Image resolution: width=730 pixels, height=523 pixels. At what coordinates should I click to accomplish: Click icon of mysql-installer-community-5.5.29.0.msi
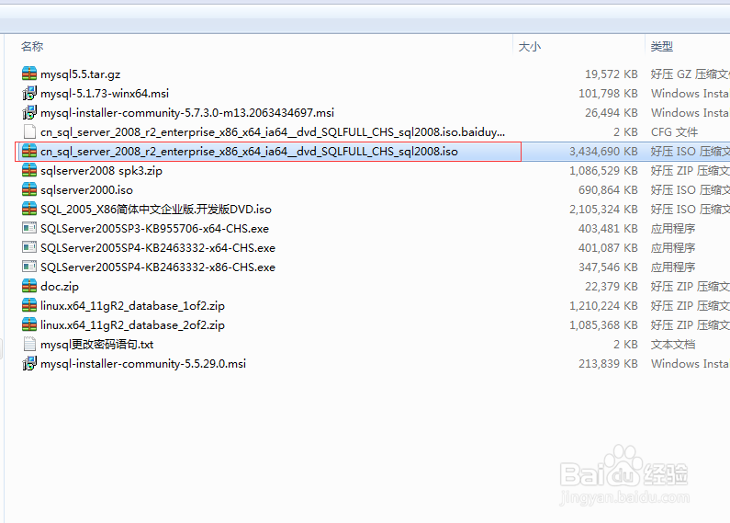pyautogui.click(x=29, y=364)
